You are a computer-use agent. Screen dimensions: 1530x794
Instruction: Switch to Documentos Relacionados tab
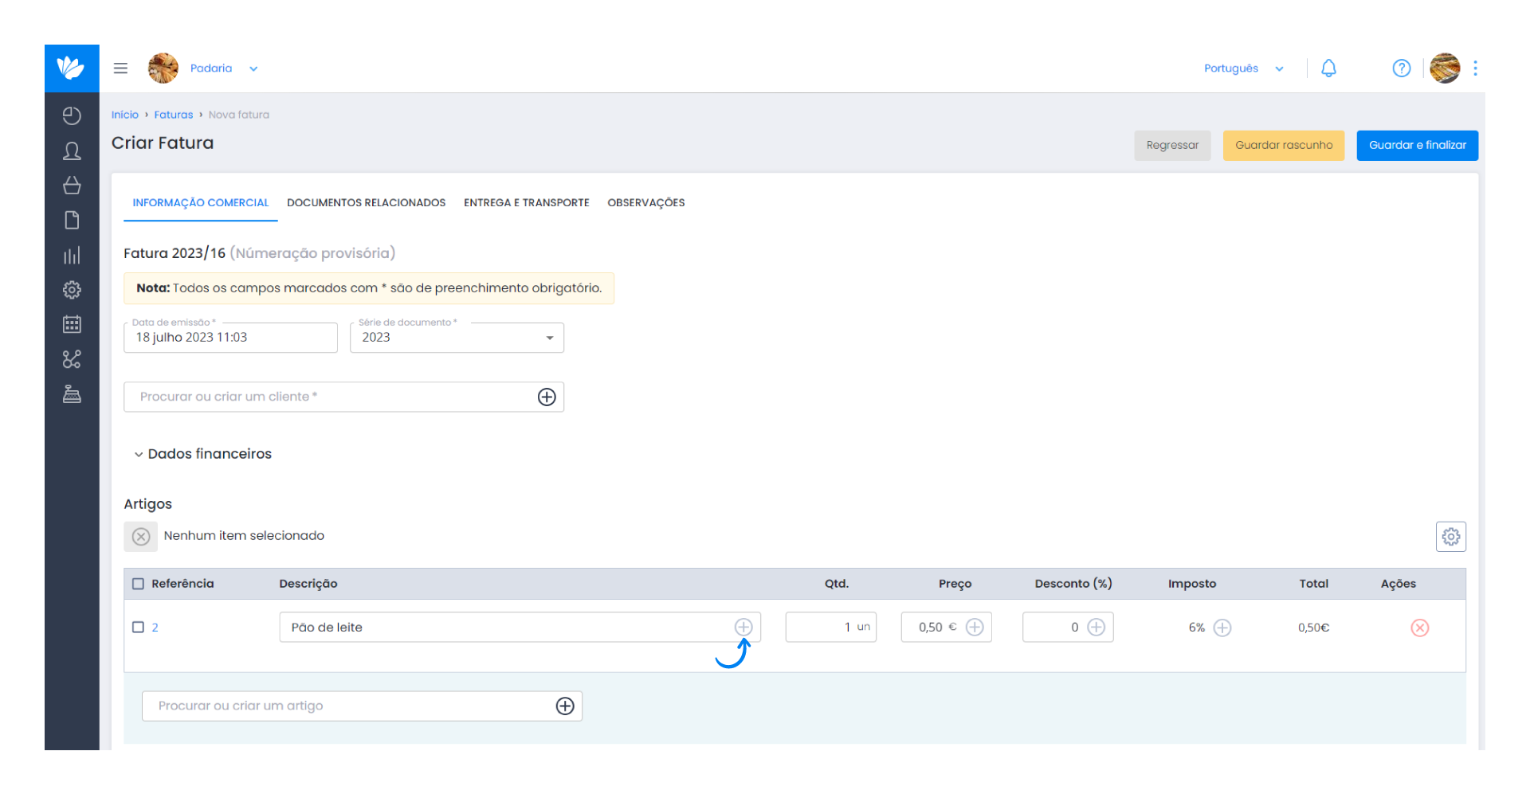click(x=367, y=203)
